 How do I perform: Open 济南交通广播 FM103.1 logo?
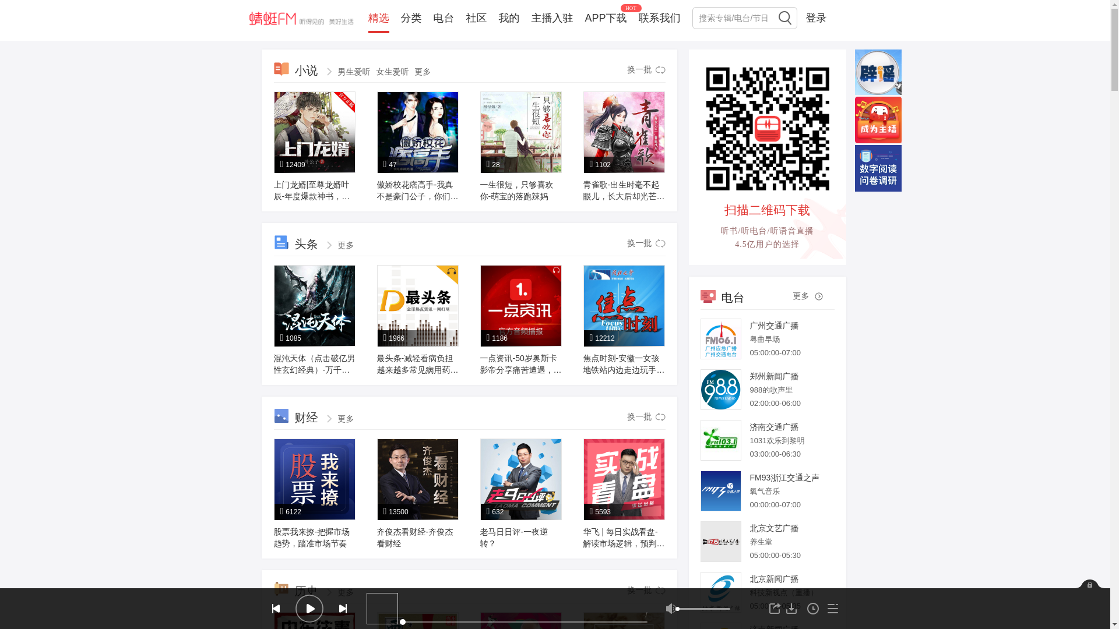pyautogui.click(x=720, y=440)
